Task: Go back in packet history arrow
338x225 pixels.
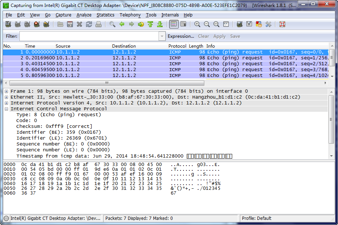Action: pos(122,24)
